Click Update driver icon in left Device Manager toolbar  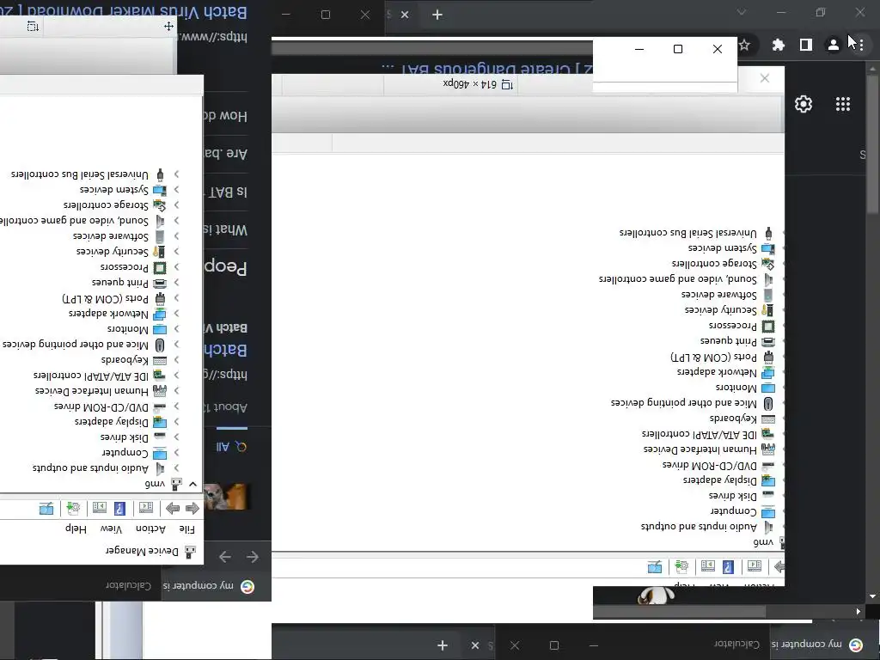tap(73, 509)
